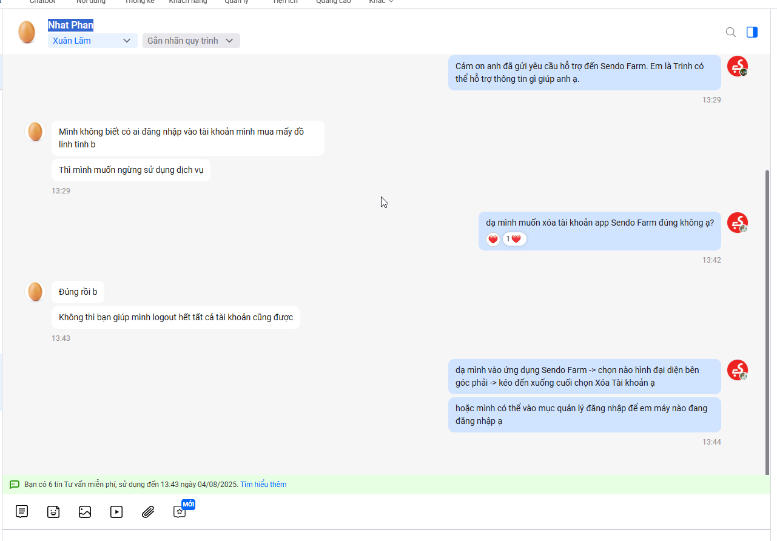Click Sendo avatar next to 'dạ mình muốn xóa' message
Screen dimensions: 777x541
738,223
